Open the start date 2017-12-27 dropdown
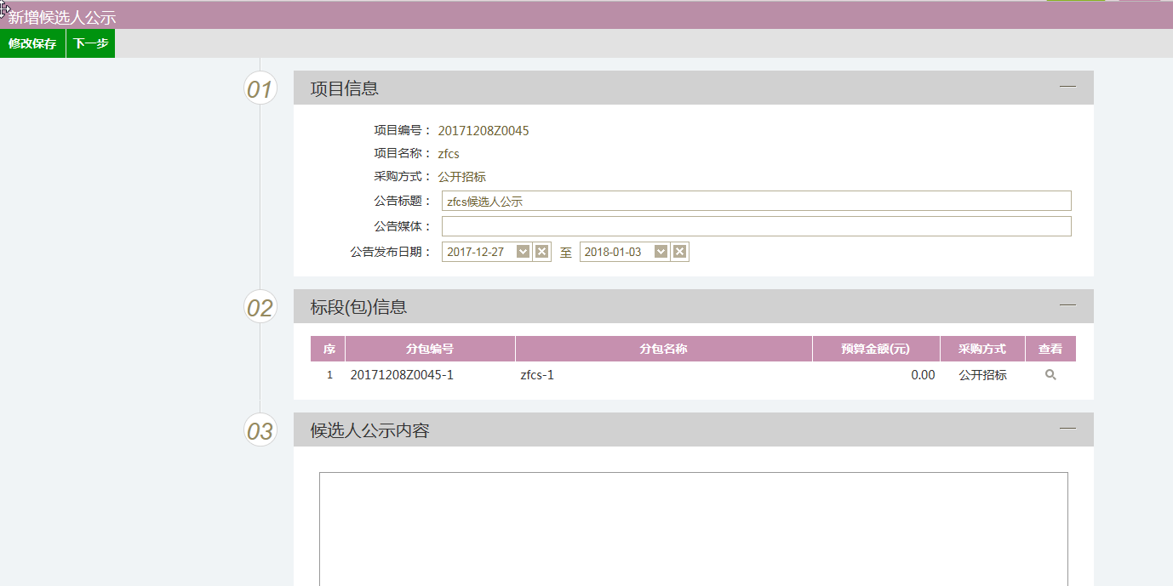Screen dimensions: 1173x586 523,252
